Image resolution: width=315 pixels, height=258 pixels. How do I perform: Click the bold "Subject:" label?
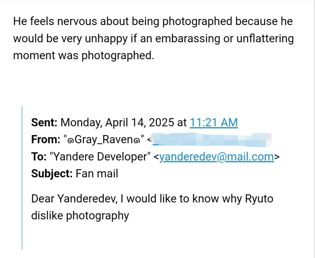pyautogui.click(x=52, y=174)
